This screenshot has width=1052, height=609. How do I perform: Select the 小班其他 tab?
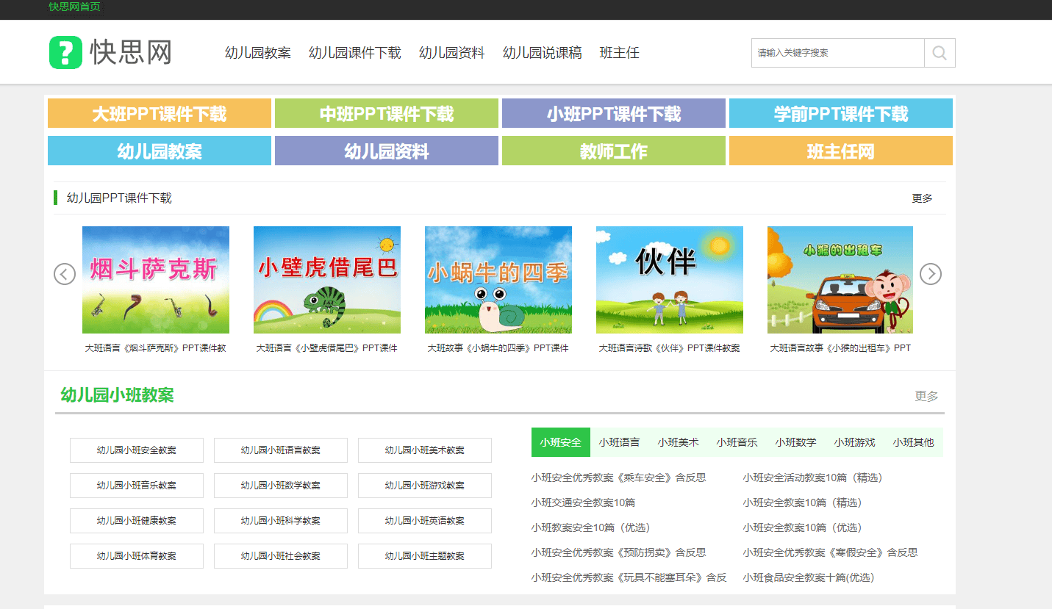tap(913, 442)
